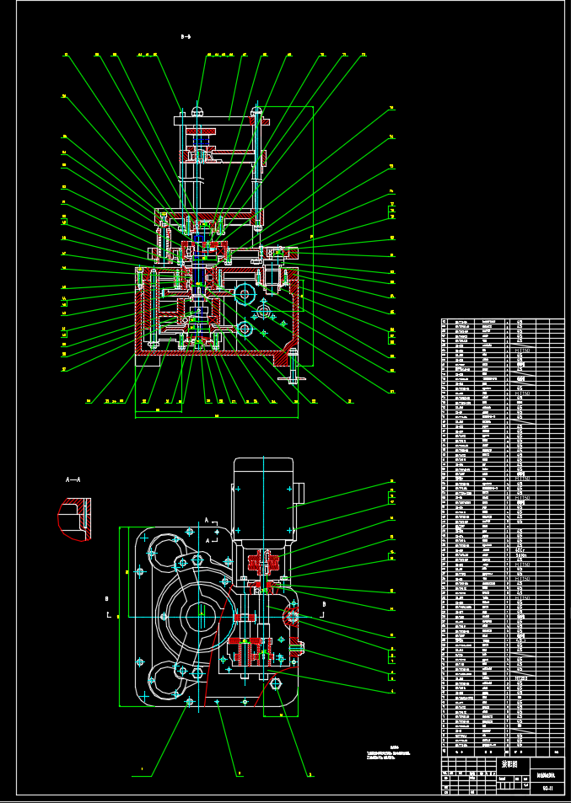Click the drawing number cell in title block
571x803 pixels.
click(547, 788)
